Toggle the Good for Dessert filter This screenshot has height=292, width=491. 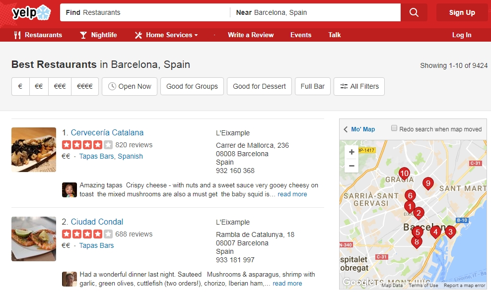click(x=259, y=86)
